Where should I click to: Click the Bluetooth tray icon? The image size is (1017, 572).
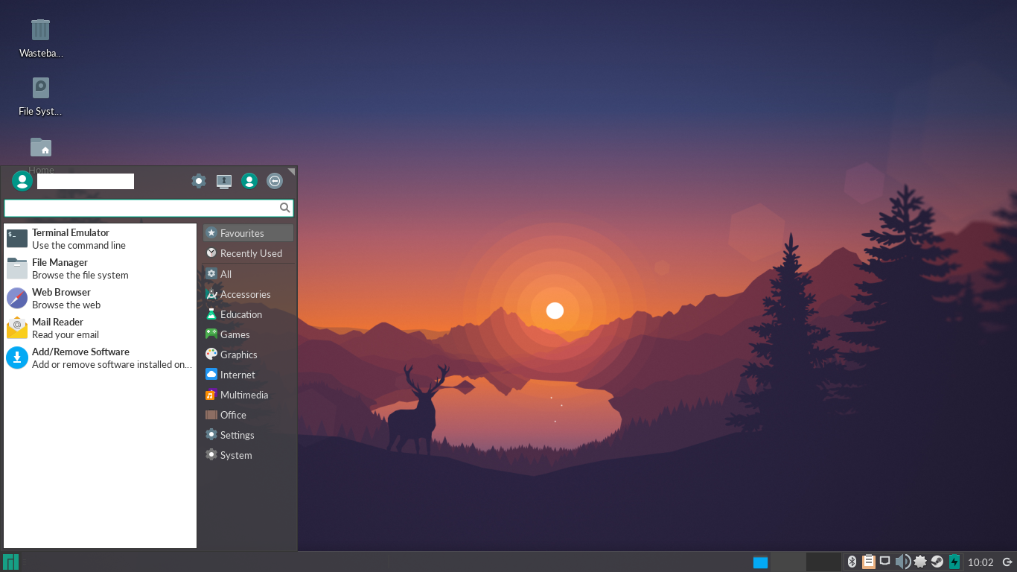click(x=852, y=562)
